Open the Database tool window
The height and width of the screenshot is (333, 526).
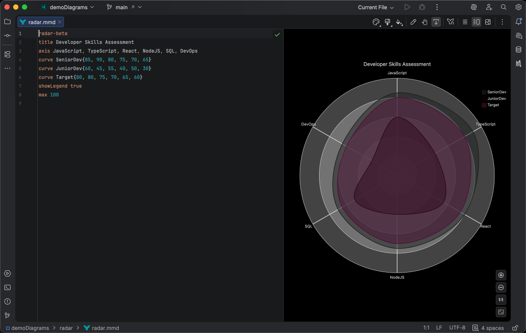click(519, 50)
